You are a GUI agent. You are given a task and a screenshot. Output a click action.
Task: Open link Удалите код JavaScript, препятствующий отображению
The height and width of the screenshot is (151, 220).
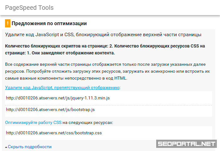pos(62,87)
